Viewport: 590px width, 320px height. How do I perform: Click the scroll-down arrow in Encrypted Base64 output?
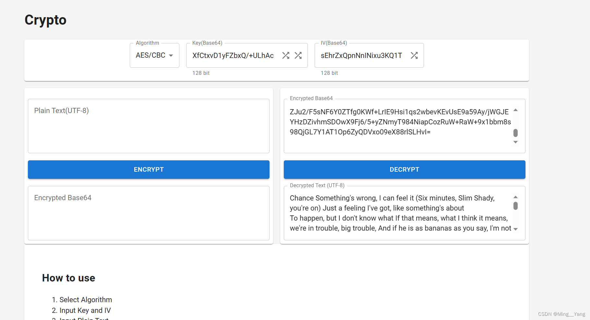click(516, 142)
